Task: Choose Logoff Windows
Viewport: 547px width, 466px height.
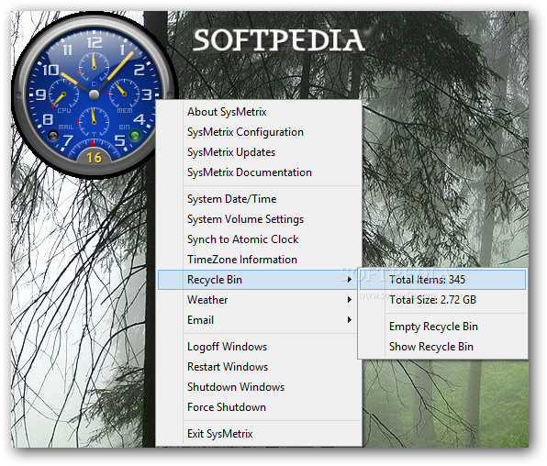Action: pyautogui.click(x=259, y=347)
